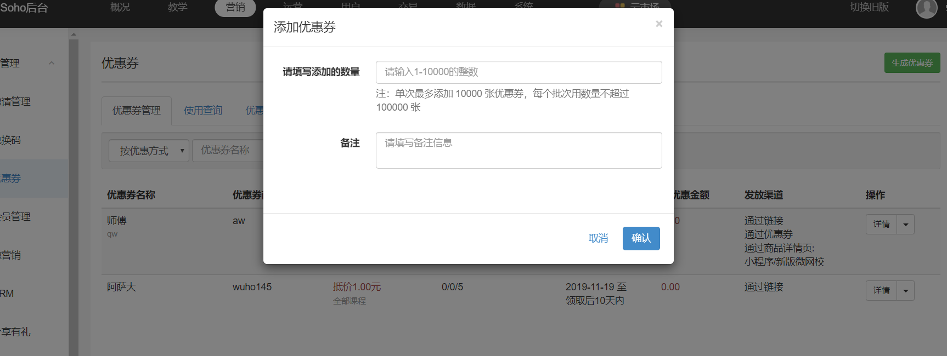This screenshot has width=947, height=356.
Task: Expand dropdown arrow beside 师傅 row 详情
Action: point(905,225)
